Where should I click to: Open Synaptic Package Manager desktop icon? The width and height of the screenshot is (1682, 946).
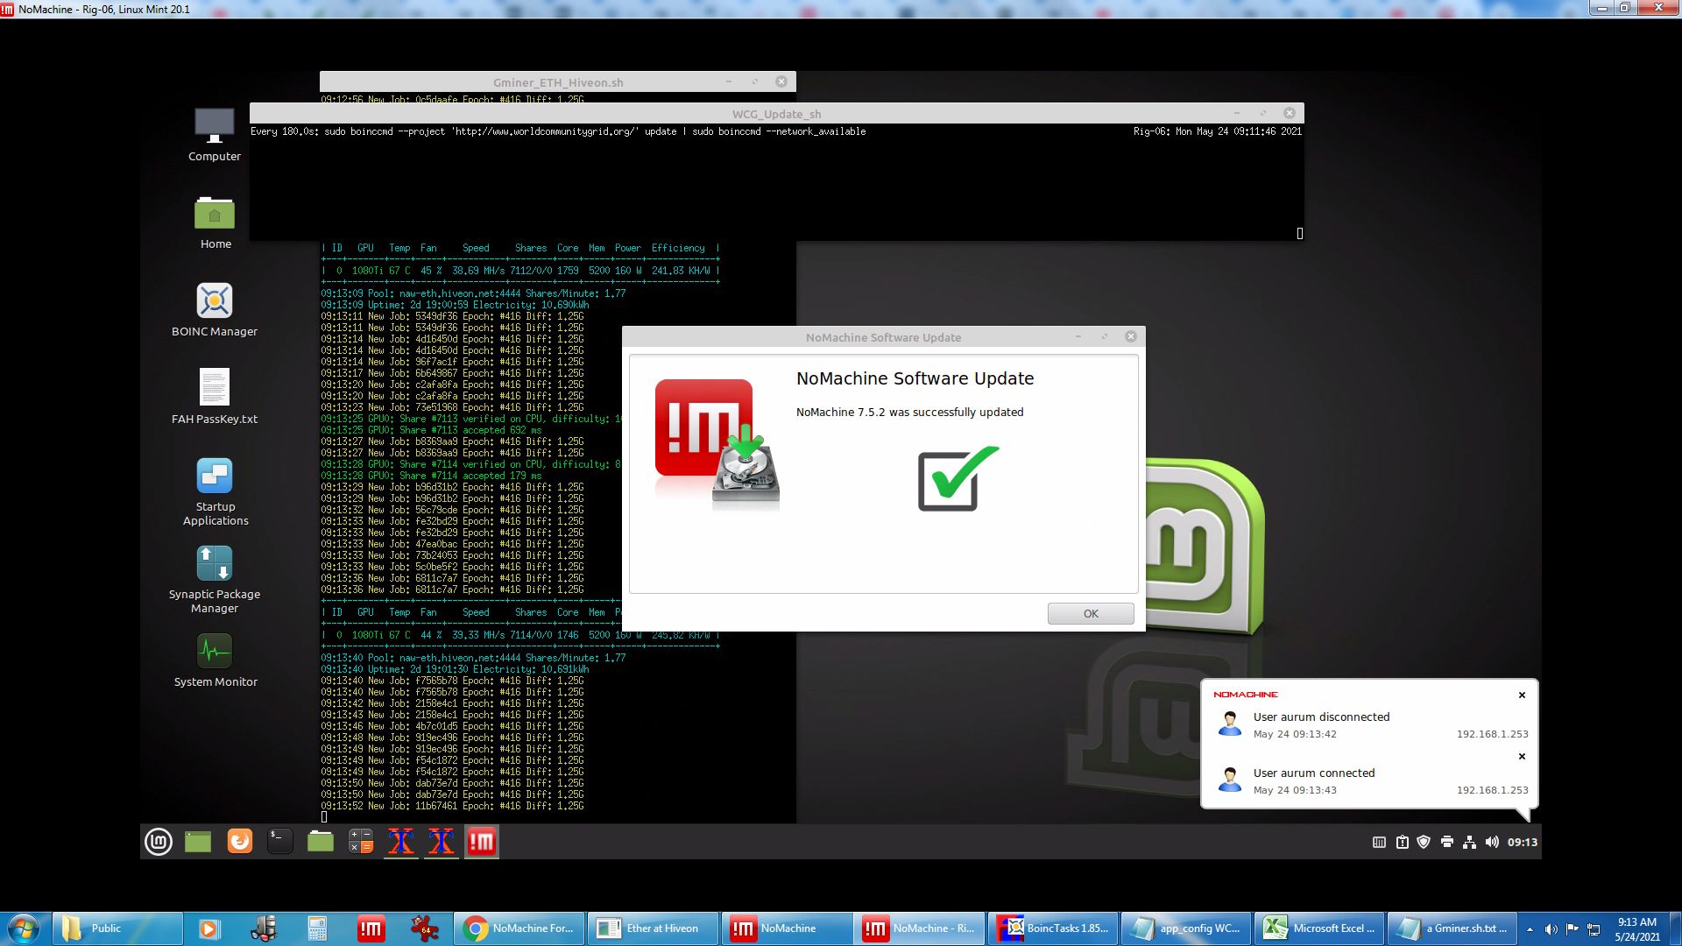click(215, 565)
